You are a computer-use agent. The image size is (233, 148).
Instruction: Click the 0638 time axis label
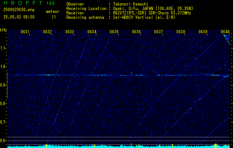(x=181, y=32)
